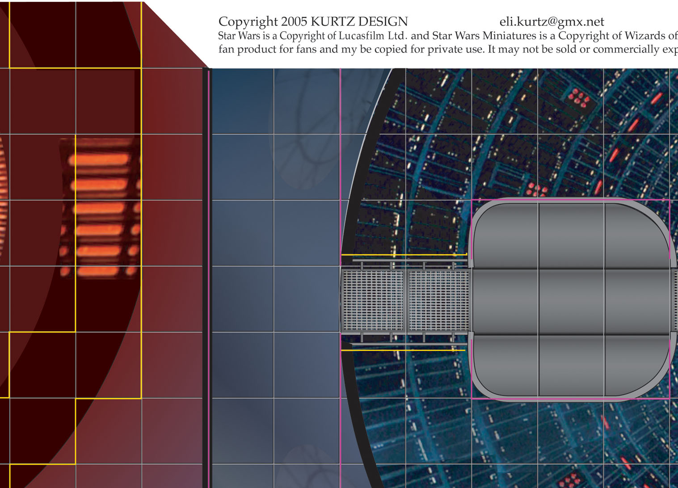Select the right grated bridge panel
678x488 pixels.
(438, 300)
